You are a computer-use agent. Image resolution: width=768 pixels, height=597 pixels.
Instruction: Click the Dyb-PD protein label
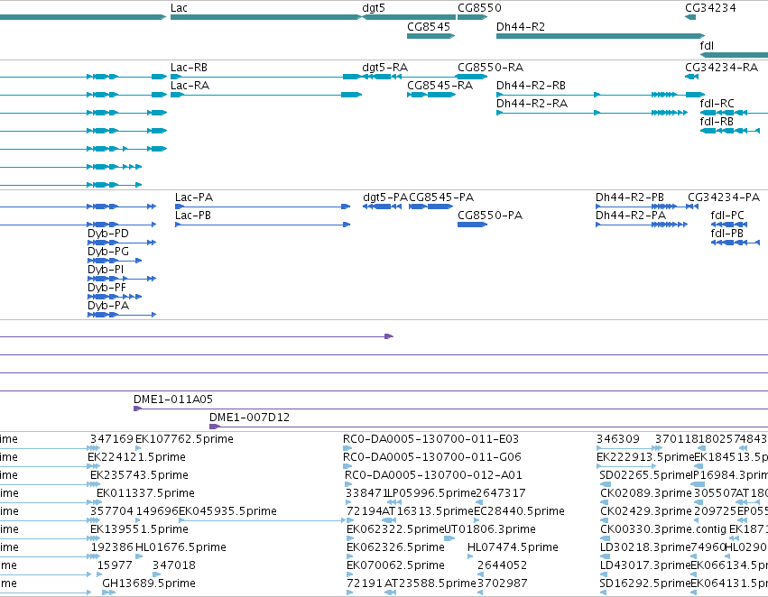(x=108, y=234)
